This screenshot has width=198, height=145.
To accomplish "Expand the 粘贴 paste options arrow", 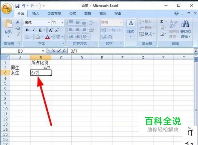I will point(8,37).
